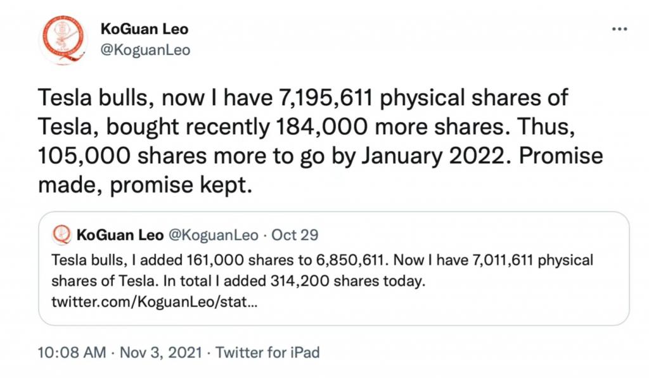
Task: Click the 10:08 AM timestamp
Action: click(x=72, y=353)
